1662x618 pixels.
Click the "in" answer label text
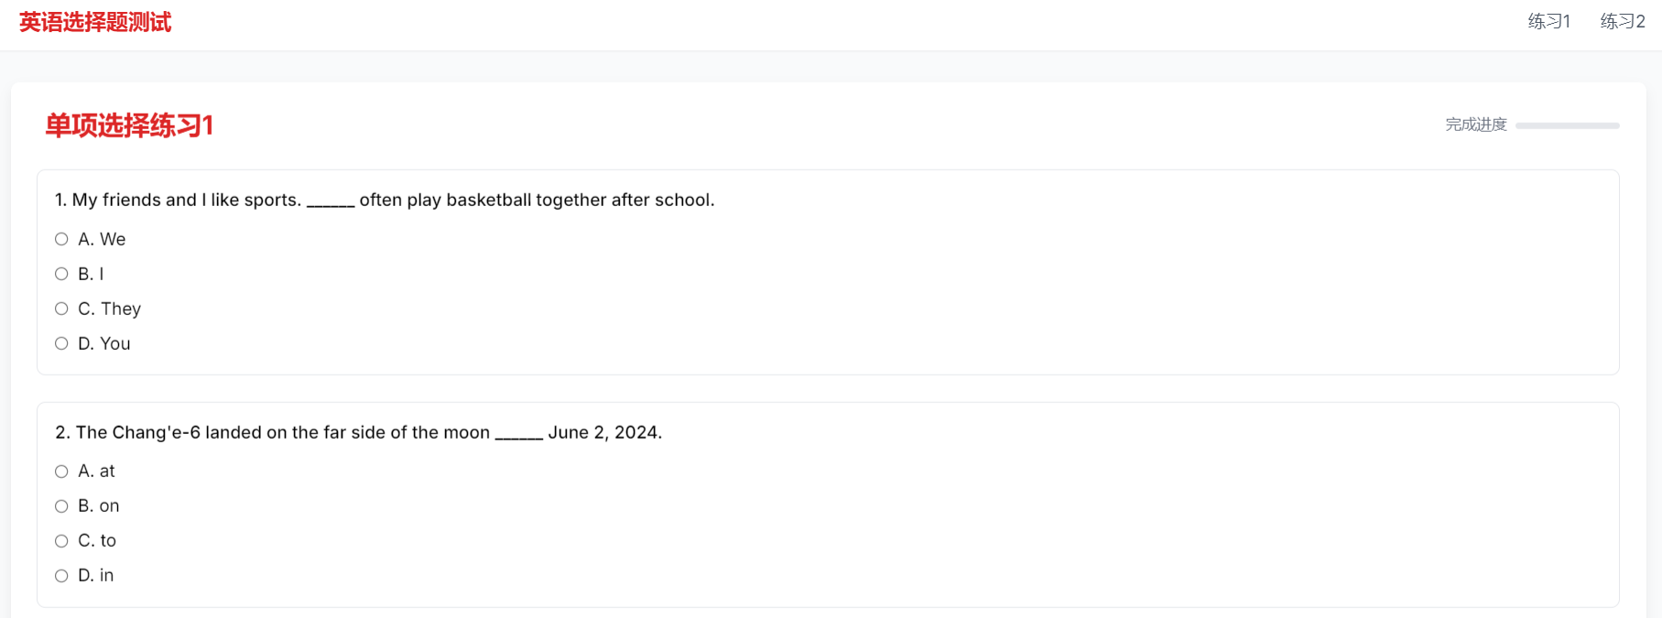(x=106, y=576)
